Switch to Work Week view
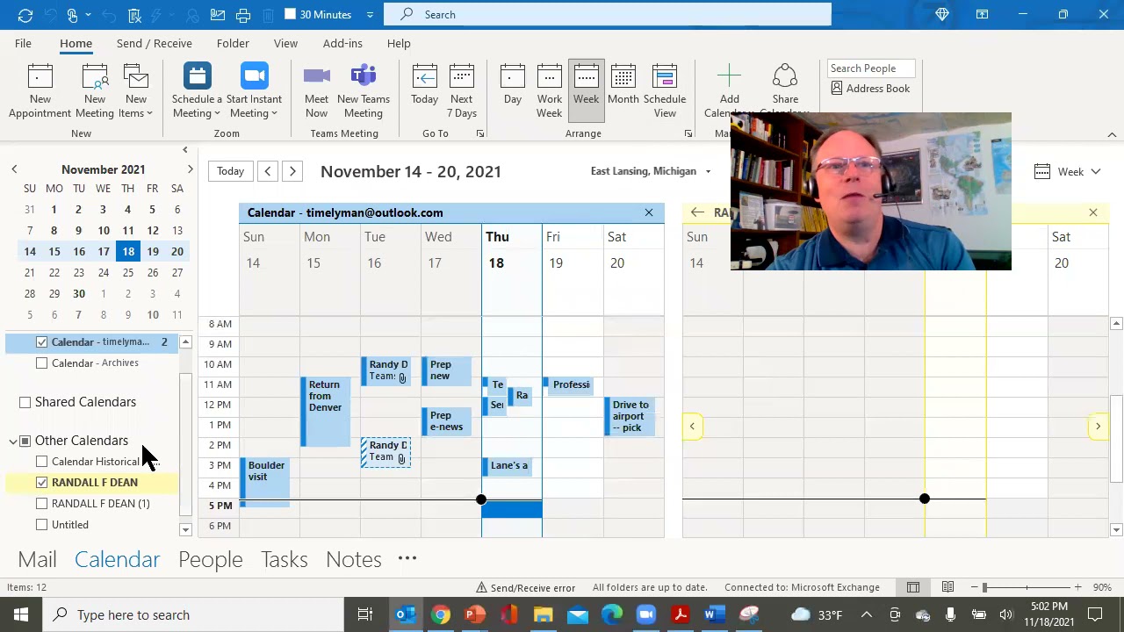Screen dimensions: 1124x632 point(549,90)
